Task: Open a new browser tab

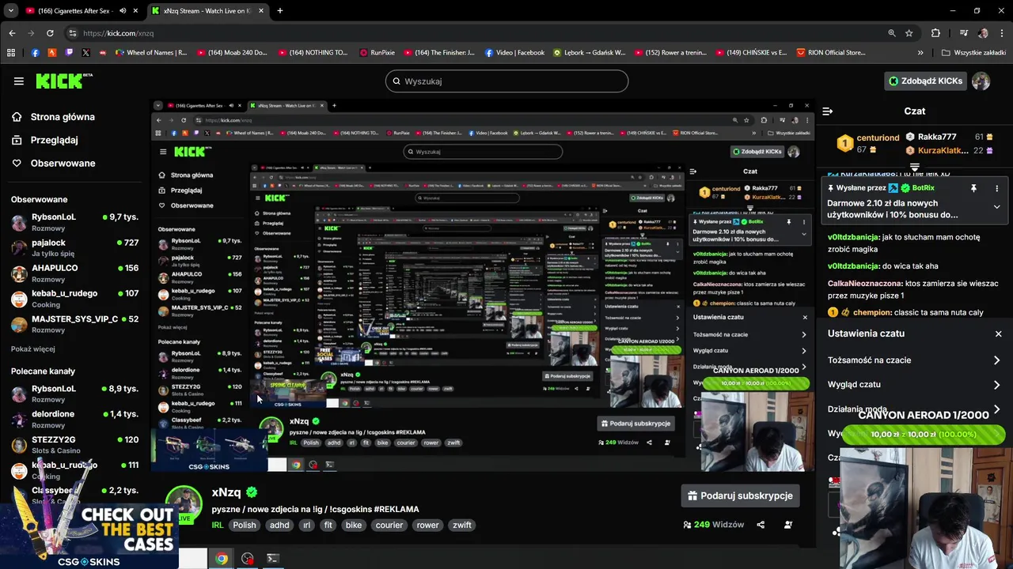Action: (280, 11)
